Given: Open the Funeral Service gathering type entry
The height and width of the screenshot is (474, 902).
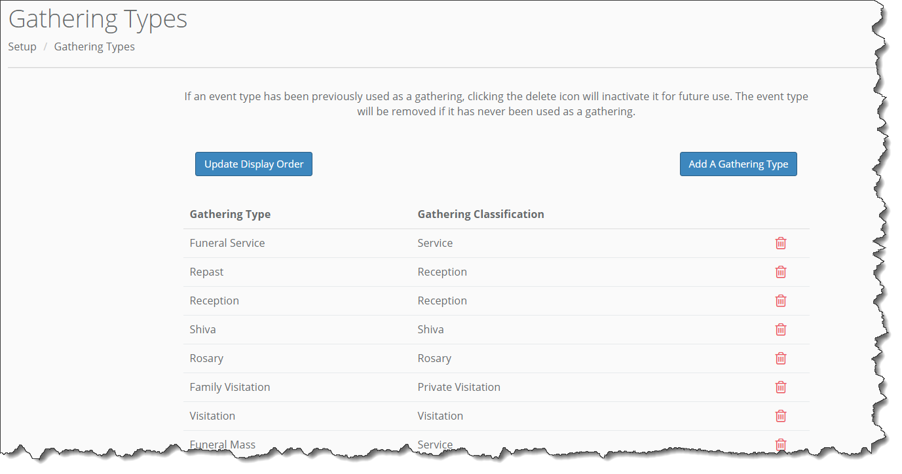Looking at the screenshot, I should tap(227, 243).
